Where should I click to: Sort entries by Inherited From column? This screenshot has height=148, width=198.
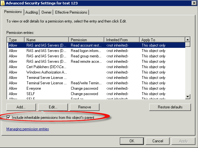122,40
